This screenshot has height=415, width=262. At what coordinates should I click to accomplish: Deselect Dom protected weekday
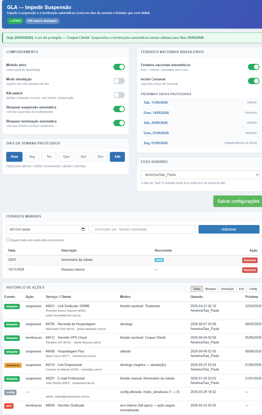pyautogui.click(x=14, y=157)
